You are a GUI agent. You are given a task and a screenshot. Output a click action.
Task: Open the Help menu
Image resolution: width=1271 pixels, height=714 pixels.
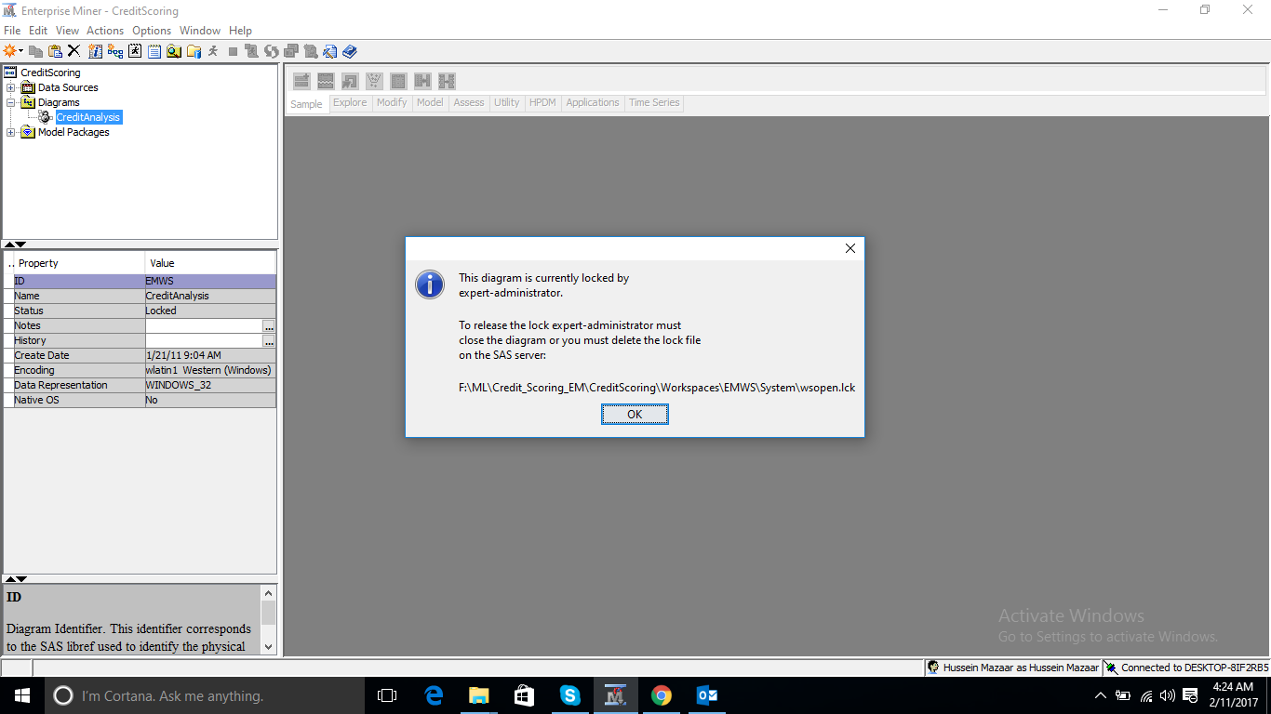(x=240, y=31)
